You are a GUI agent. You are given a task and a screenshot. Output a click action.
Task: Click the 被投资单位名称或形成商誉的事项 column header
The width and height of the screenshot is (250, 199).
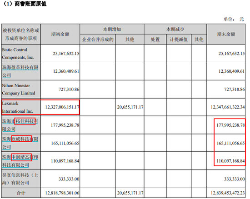point(21,34)
